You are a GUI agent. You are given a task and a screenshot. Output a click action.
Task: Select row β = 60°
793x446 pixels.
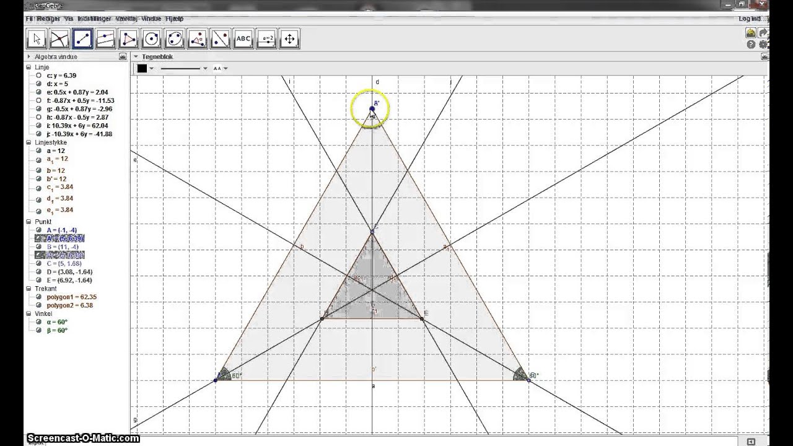coord(57,331)
